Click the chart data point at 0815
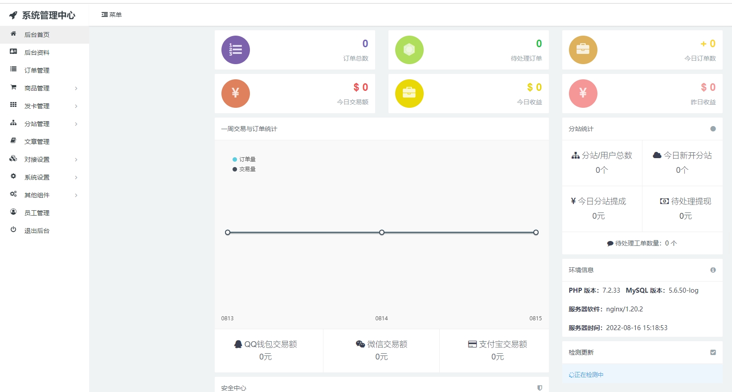 (536, 233)
